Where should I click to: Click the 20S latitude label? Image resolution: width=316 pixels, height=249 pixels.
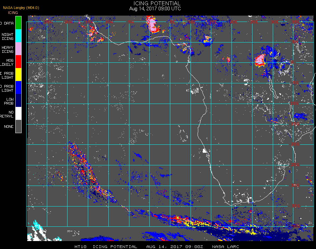(295, 144)
